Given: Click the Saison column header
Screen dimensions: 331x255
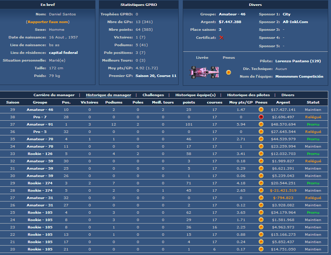Looking at the screenshot, I should (13, 102).
